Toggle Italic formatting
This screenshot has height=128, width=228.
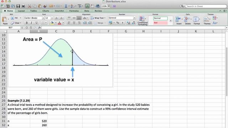click(x=31, y=23)
